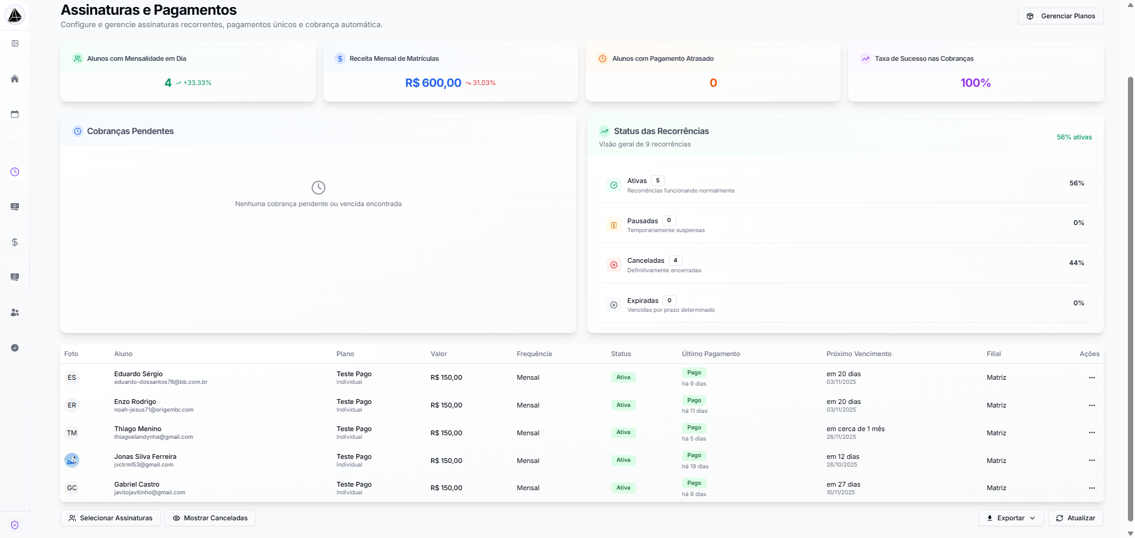
Task: Click the sailboat app logo
Action: point(15,15)
